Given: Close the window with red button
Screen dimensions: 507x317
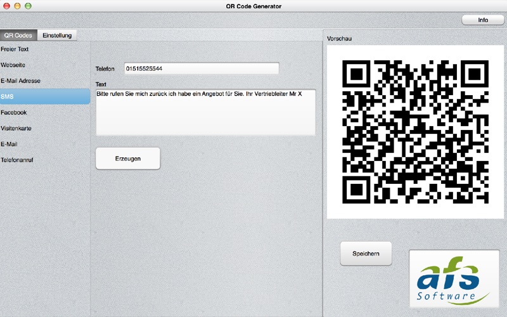Looking at the screenshot, I should coord(6,6).
